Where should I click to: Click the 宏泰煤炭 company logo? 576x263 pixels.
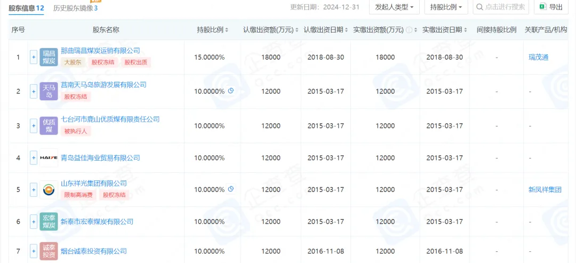tap(49, 221)
